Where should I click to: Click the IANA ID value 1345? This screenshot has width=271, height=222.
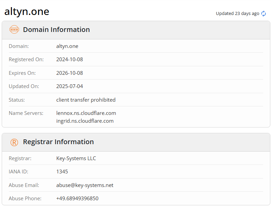coord(62,172)
